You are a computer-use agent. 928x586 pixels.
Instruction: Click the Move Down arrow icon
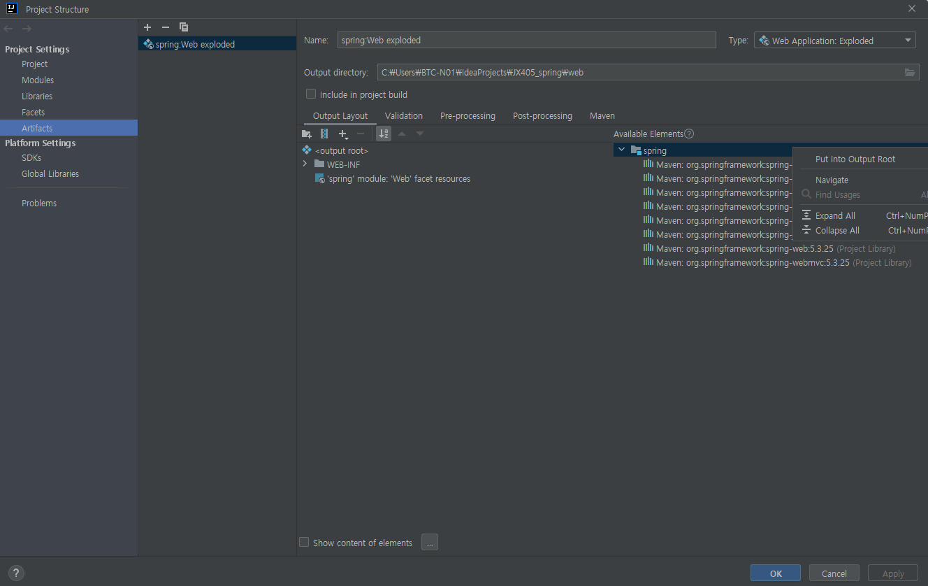(420, 134)
